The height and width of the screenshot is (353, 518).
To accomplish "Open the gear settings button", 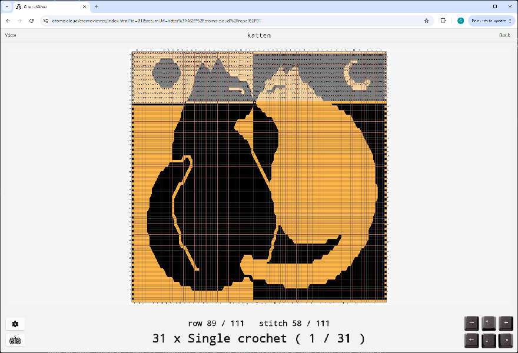I will (15, 324).
